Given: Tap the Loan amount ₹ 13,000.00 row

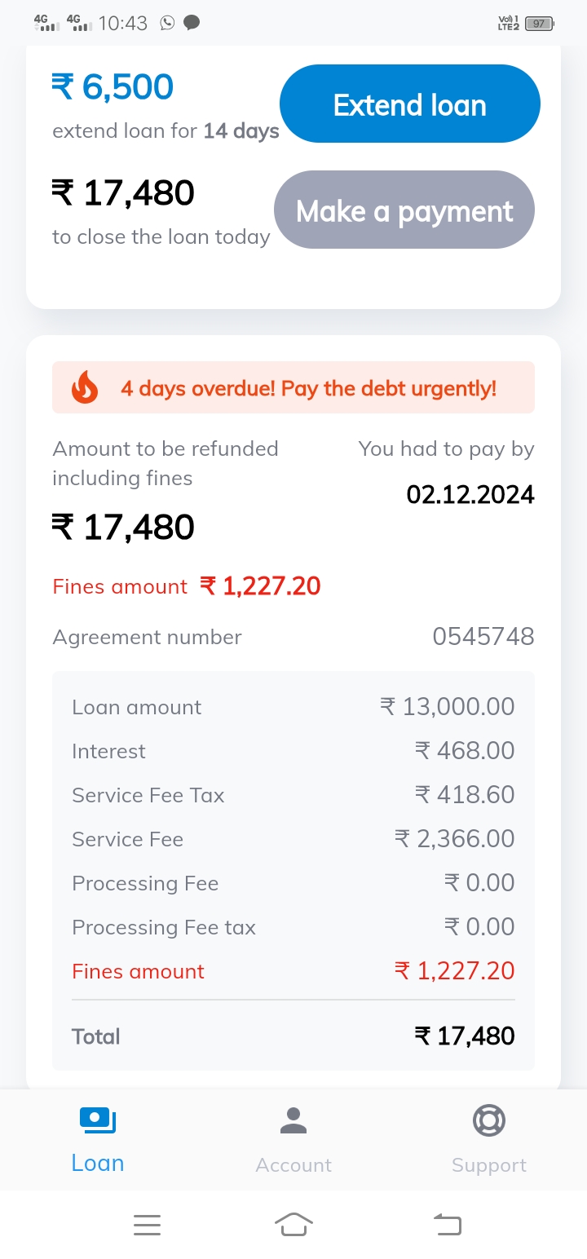Looking at the screenshot, I should (293, 707).
